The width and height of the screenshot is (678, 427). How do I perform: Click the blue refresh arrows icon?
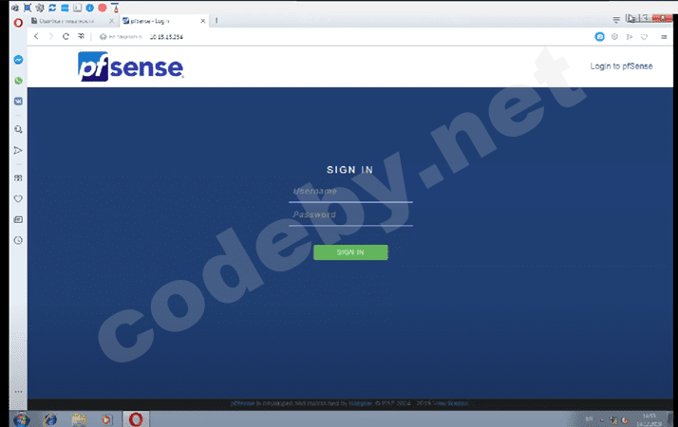[52, 8]
